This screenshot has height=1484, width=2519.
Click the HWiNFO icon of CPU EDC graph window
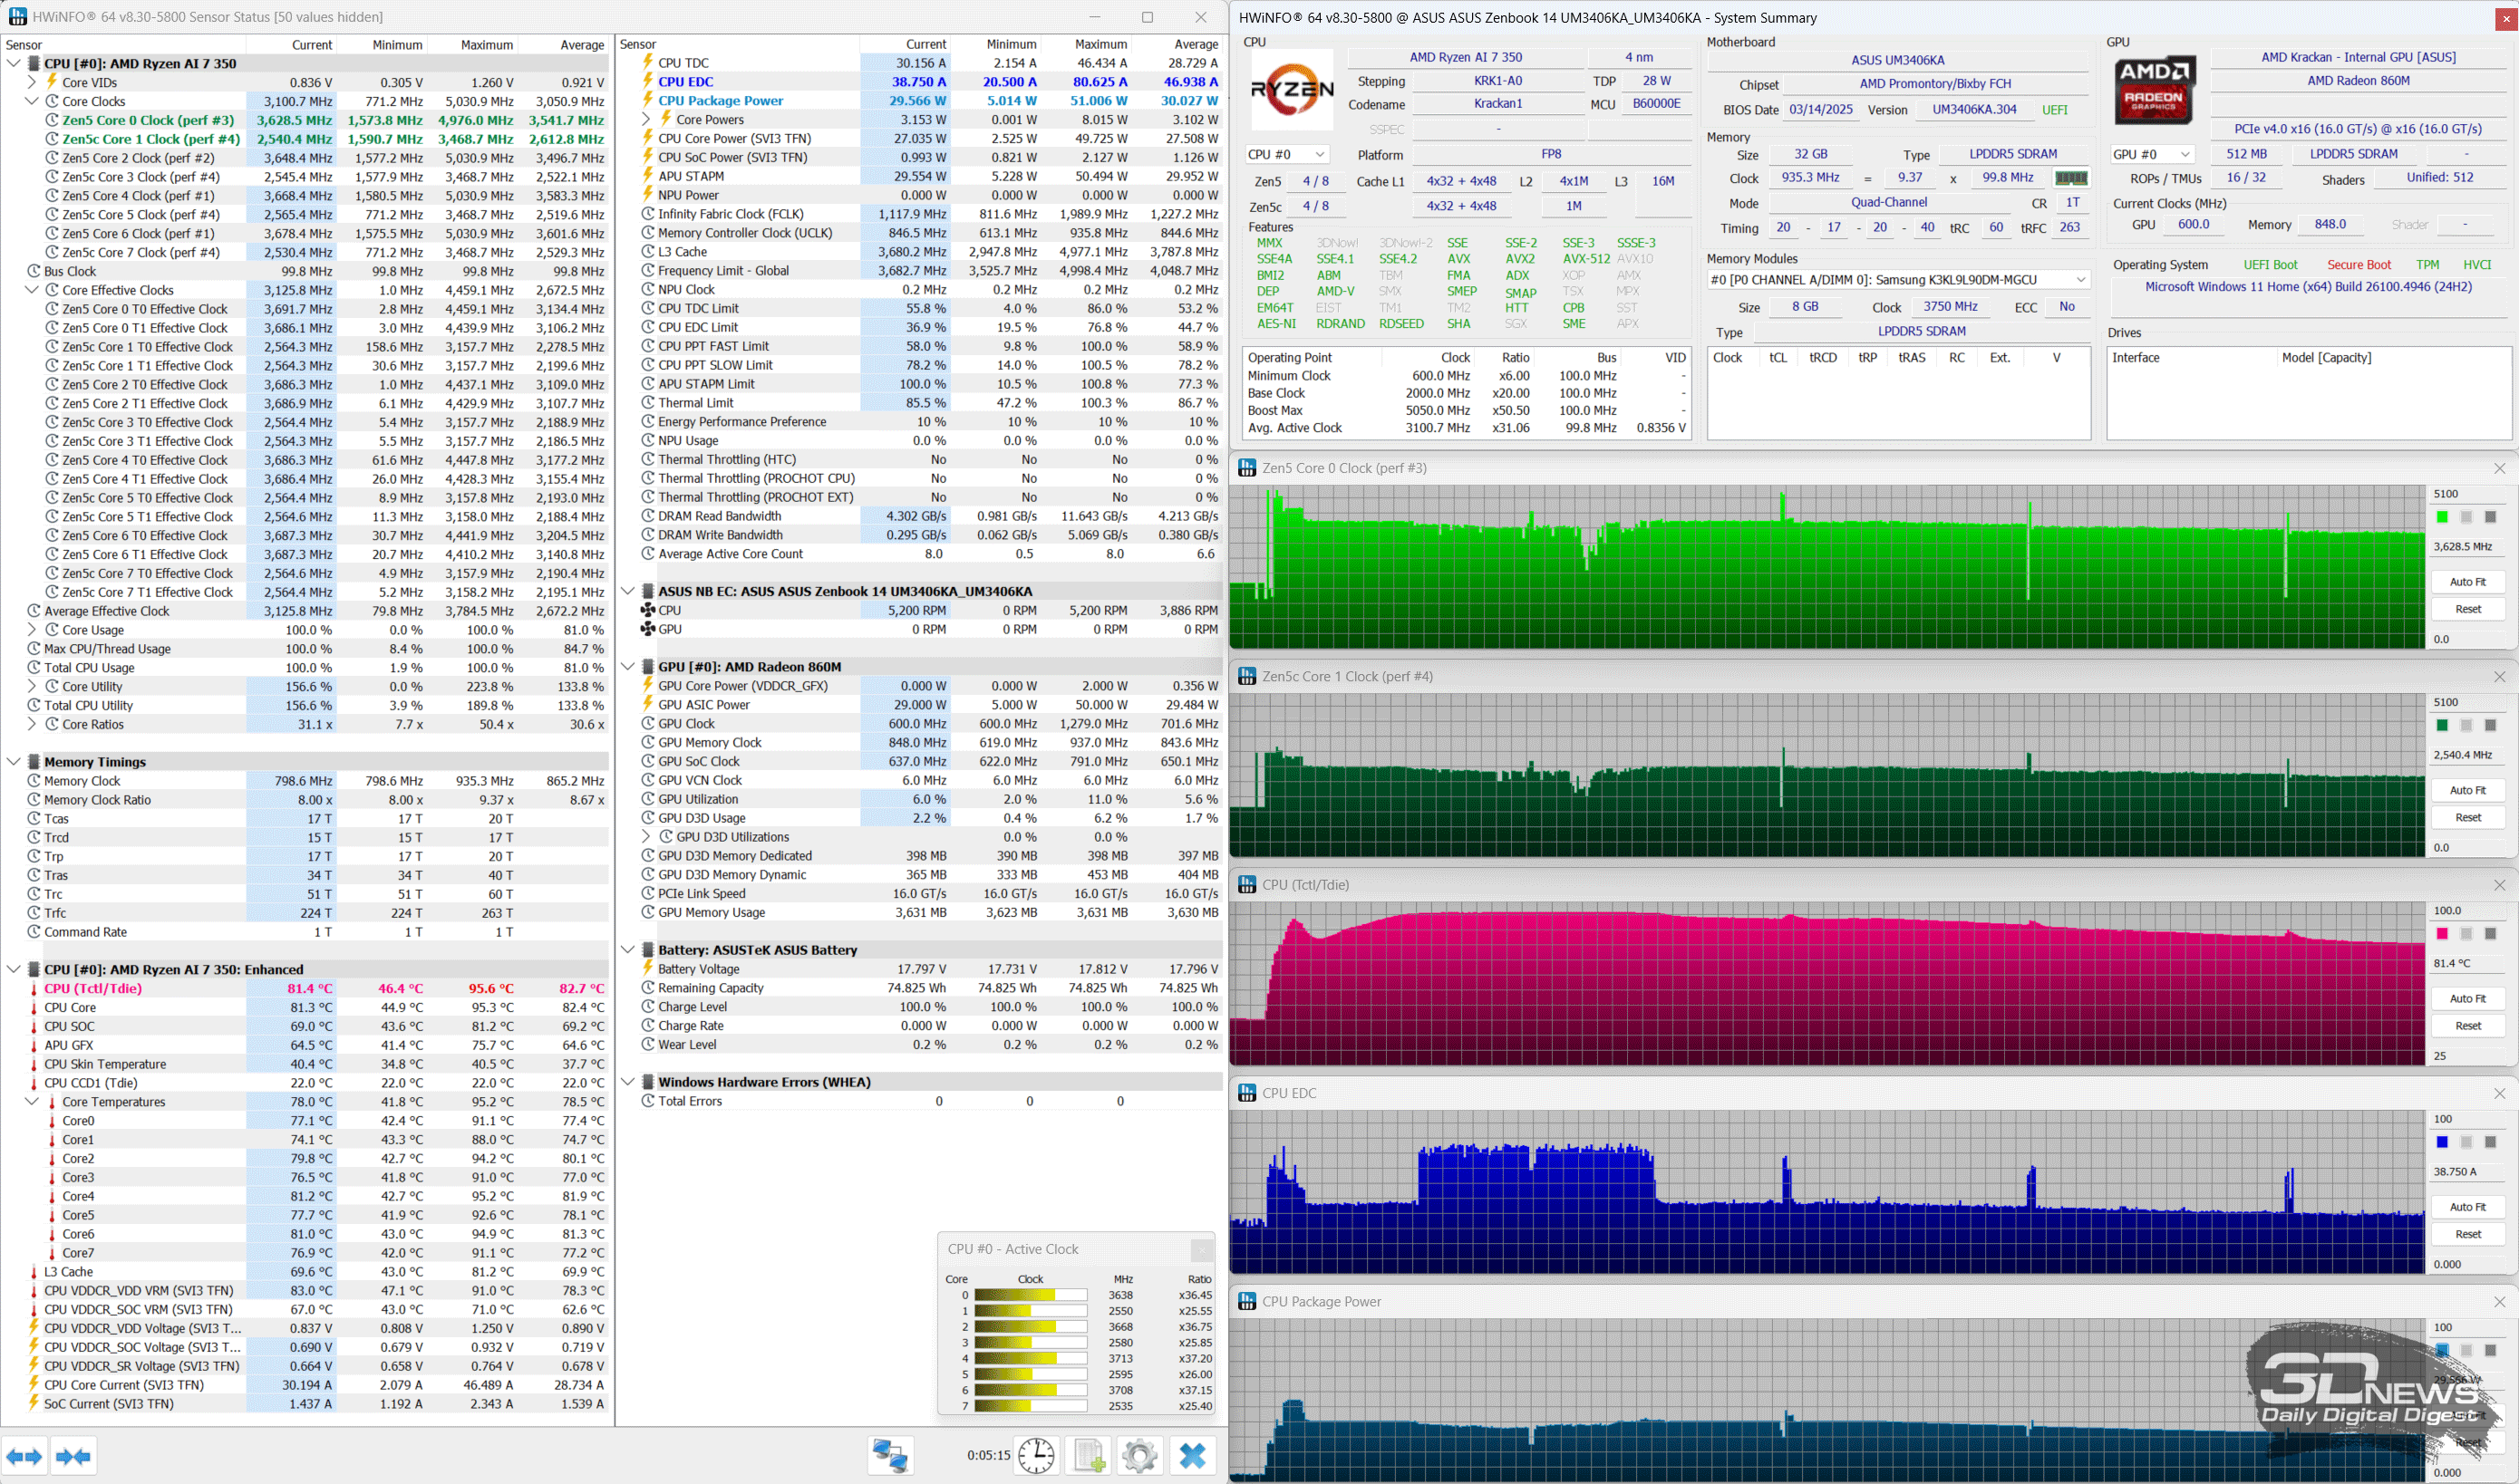click(1246, 1093)
